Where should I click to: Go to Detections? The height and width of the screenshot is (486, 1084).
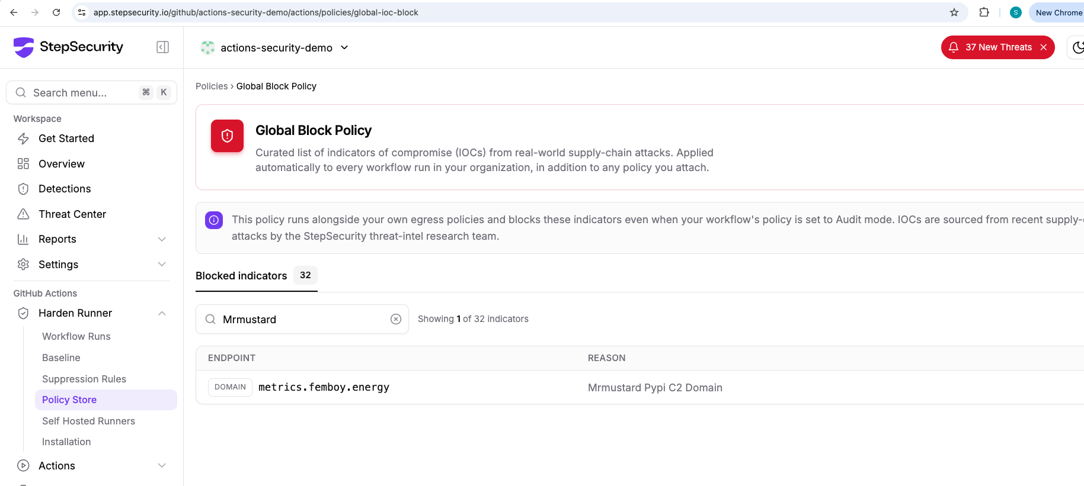coord(65,189)
